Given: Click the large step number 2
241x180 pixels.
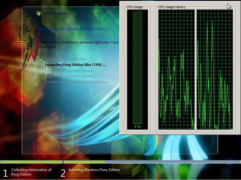Looking at the screenshot, I should (x=63, y=173).
